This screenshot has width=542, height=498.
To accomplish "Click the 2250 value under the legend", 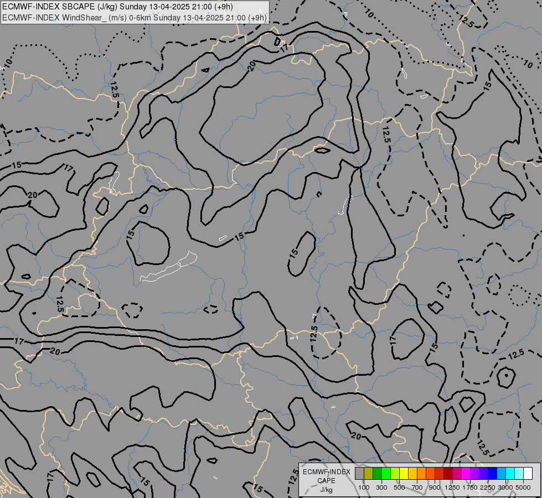I will [488, 487].
